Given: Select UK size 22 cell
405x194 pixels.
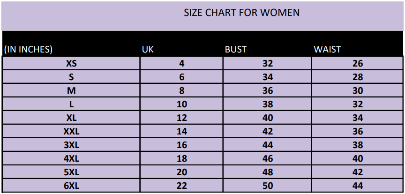Looking at the screenshot, I should 182,186.
